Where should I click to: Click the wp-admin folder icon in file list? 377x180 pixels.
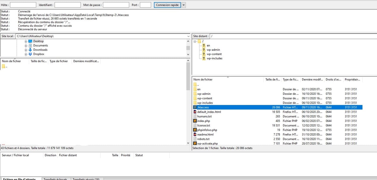195,94
